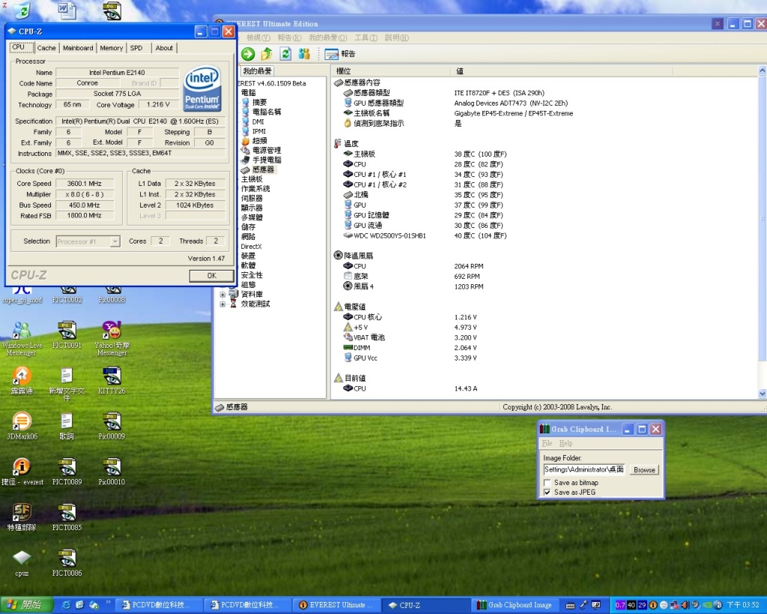Select 電腦 in the EVEREST tree
This screenshot has height=614, width=767.
[x=248, y=92]
